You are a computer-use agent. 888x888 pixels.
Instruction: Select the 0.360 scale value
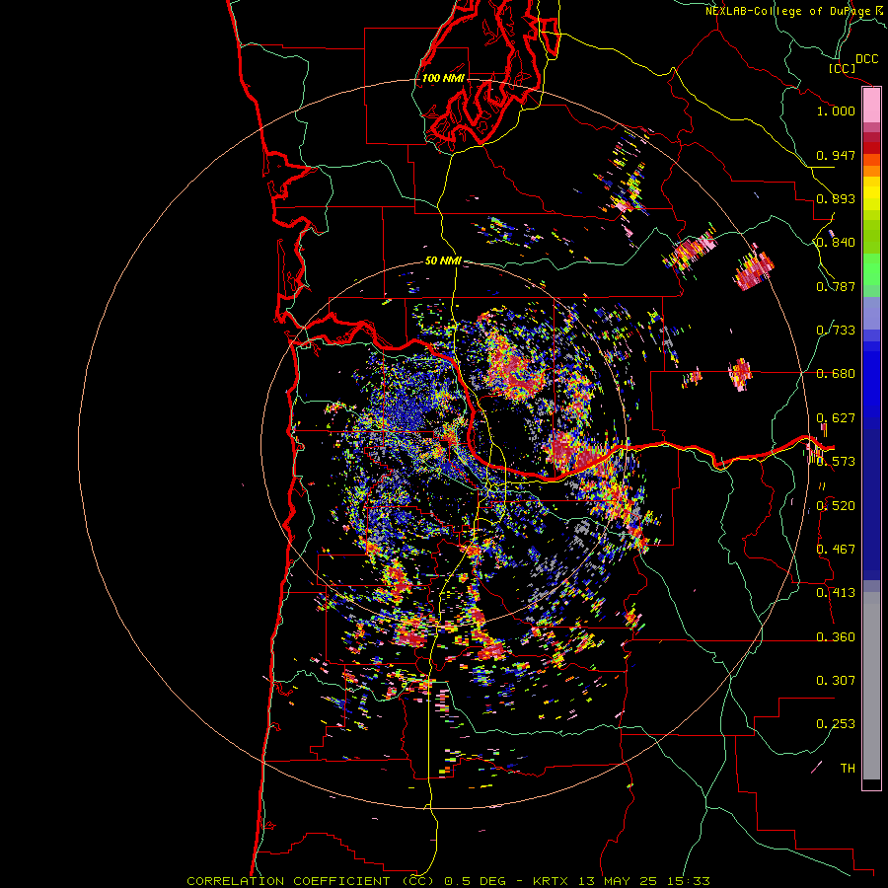point(836,637)
